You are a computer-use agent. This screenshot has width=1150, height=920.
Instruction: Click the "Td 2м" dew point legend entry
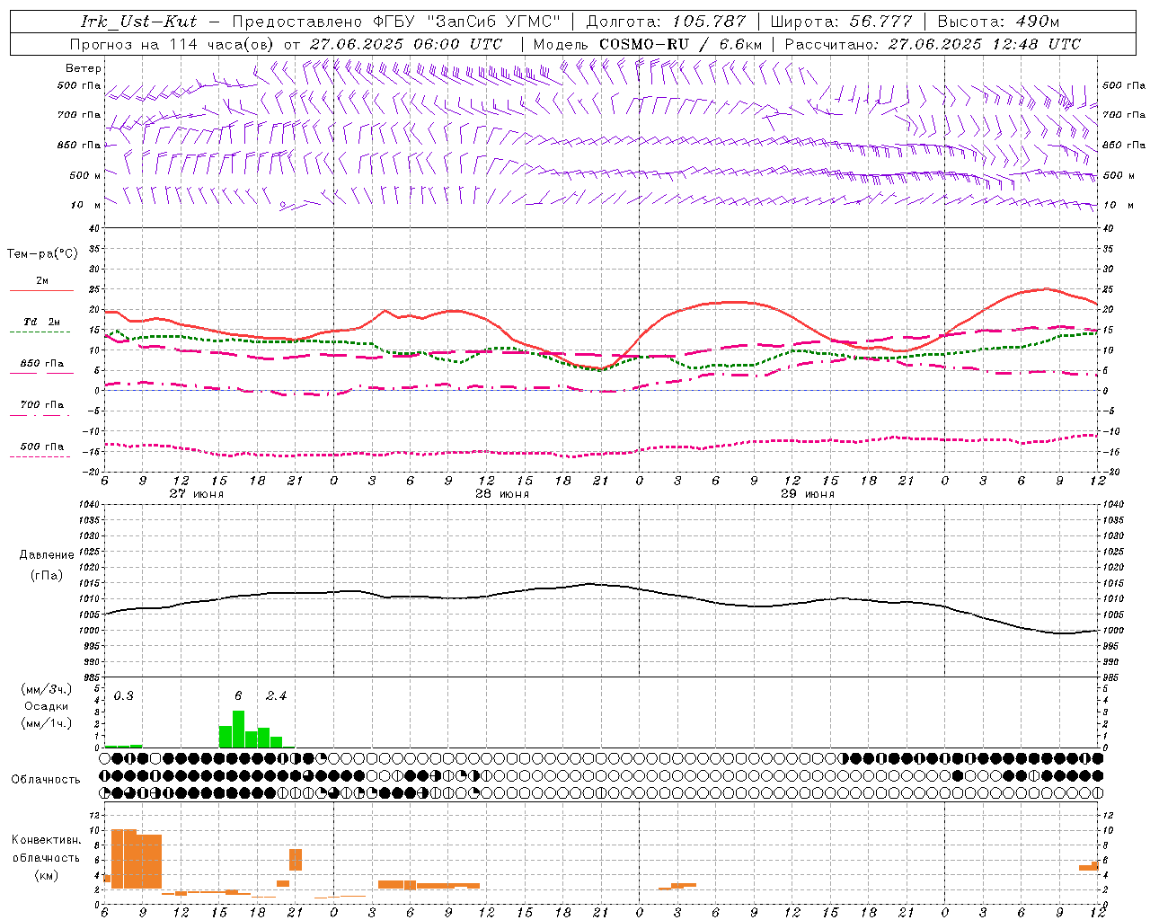click(x=42, y=322)
